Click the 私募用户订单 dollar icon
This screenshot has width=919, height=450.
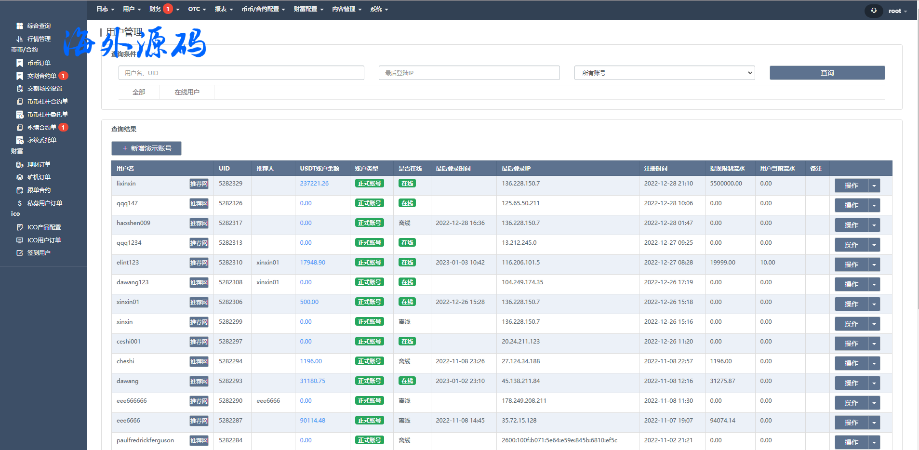tap(20, 203)
